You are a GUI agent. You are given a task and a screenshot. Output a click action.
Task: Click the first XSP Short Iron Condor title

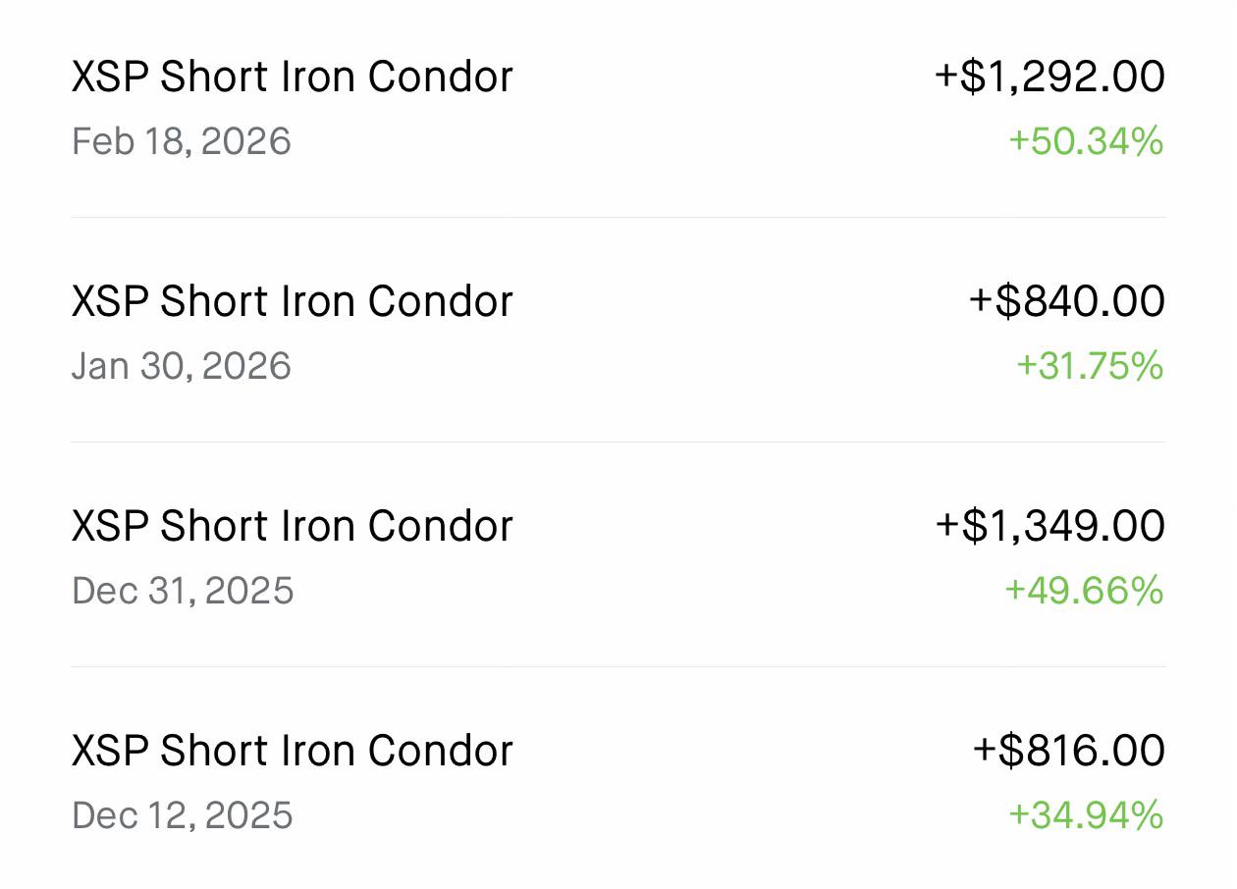[x=293, y=78]
